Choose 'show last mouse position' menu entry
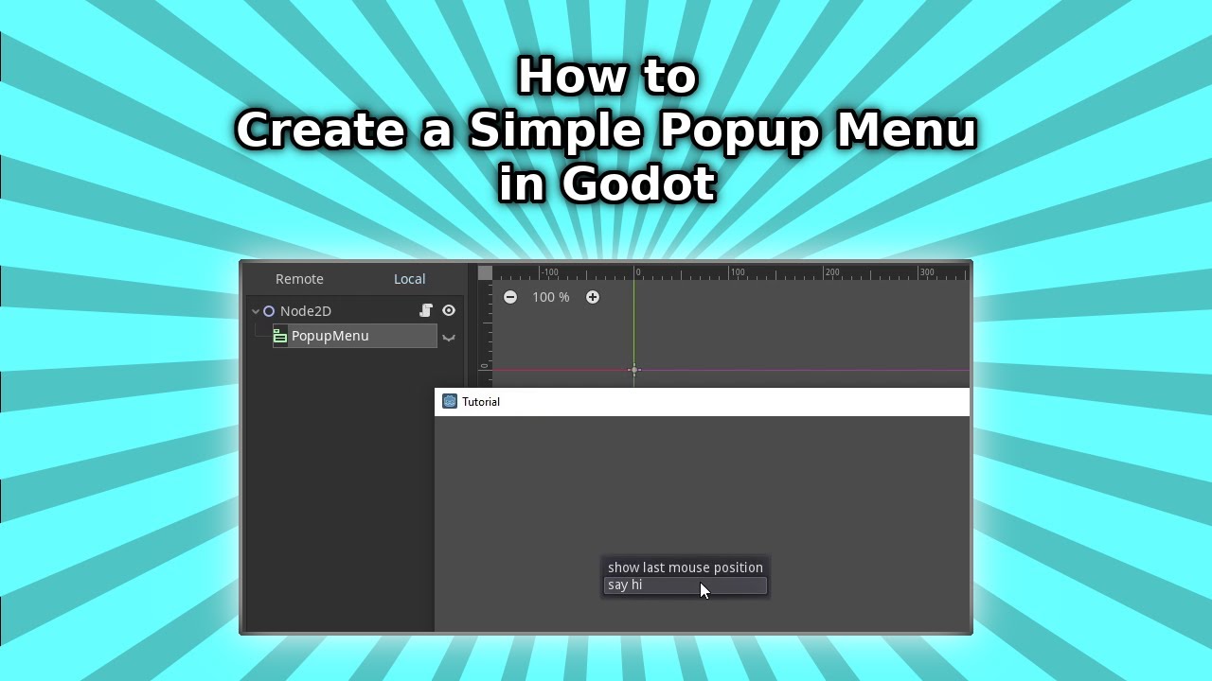The height and width of the screenshot is (681, 1212). click(x=685, y=567)
